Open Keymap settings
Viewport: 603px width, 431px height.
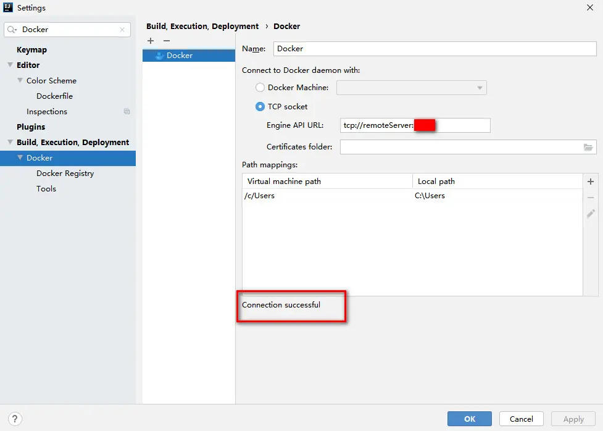(x=31, y=49)
